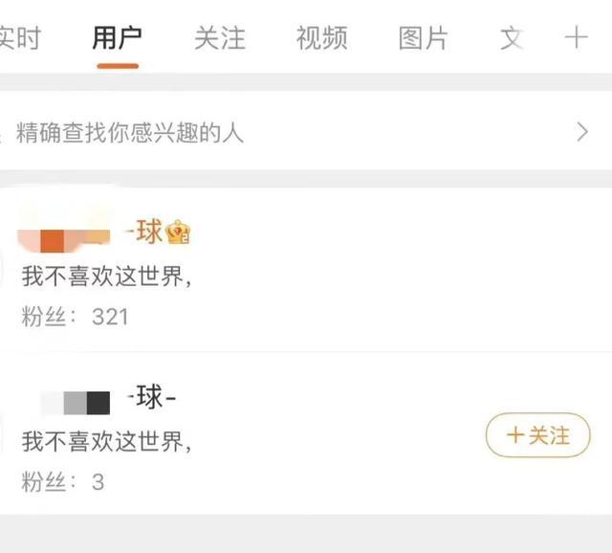612x553 pixels.
Task: Open the partially visible 文 tab
Action: [512, 39]
